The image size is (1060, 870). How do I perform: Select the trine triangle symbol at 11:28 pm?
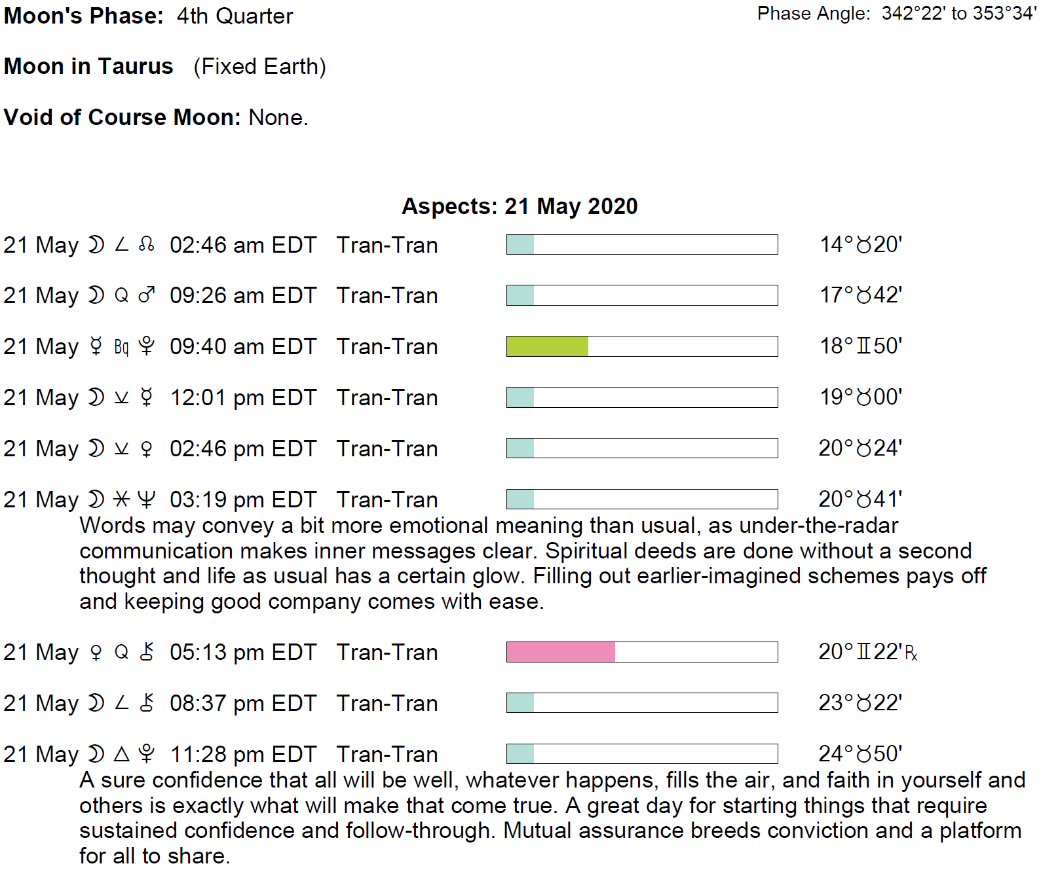tap(121, 754)
